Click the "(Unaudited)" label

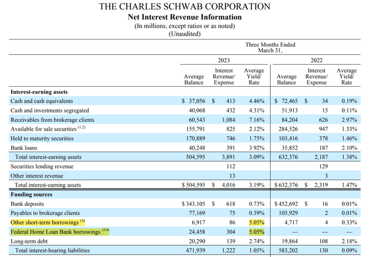185,34
